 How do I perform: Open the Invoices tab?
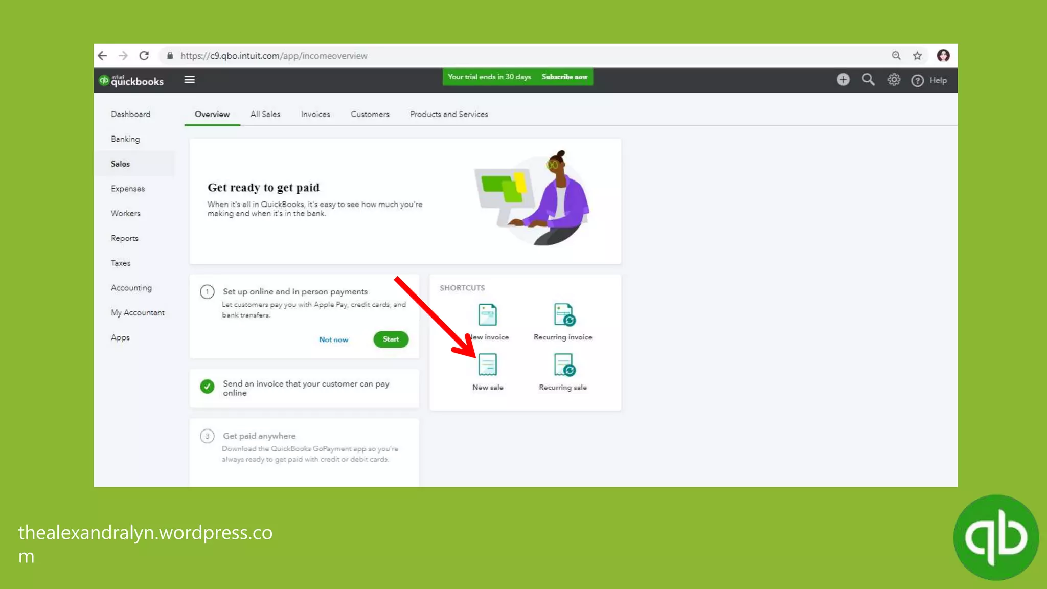[315, 114]
